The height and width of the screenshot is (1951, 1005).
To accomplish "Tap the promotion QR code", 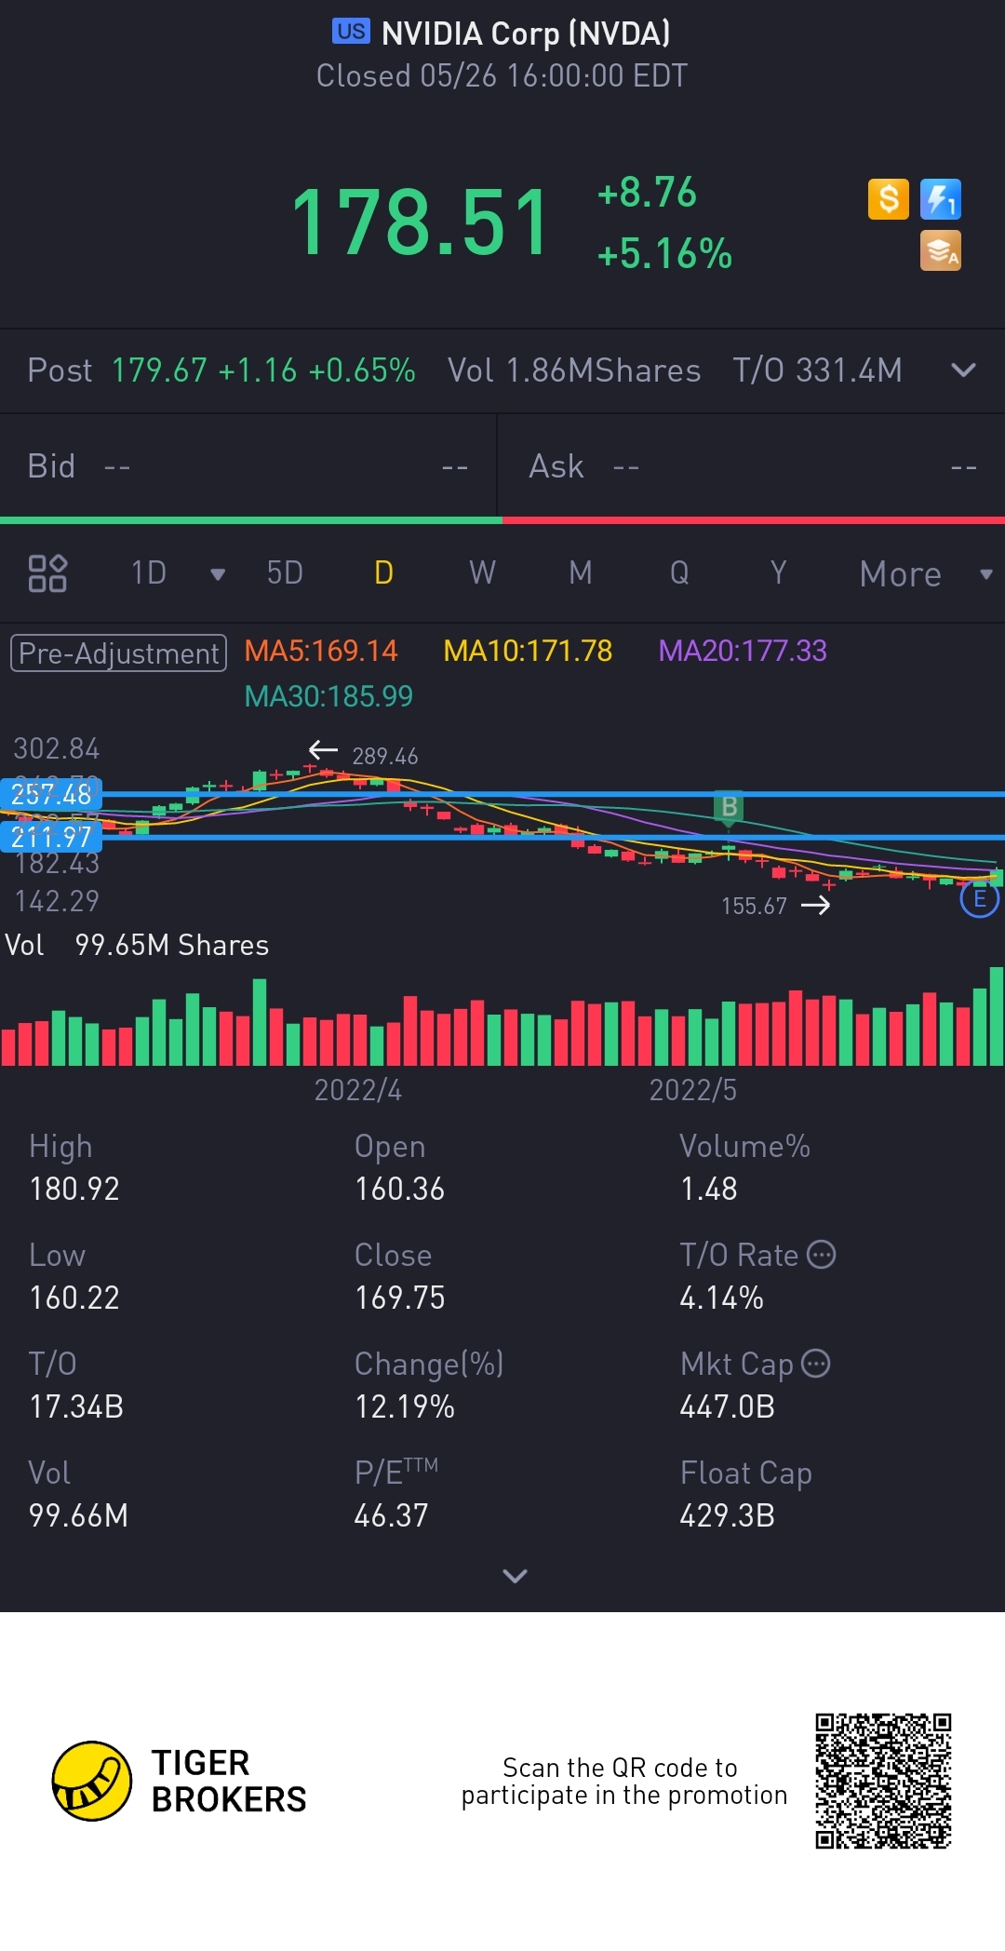I will 883,1781.
